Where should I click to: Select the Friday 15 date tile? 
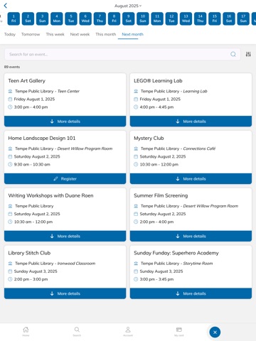coord(215,18)
